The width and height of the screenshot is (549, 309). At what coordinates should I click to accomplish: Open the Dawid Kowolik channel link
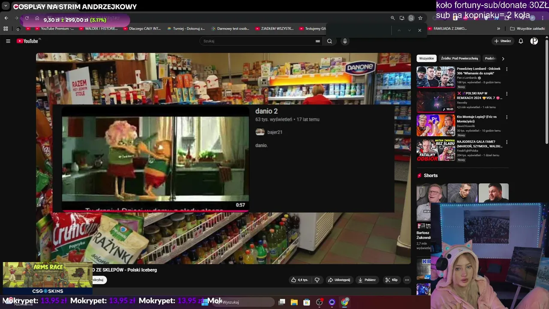(466, 126)
